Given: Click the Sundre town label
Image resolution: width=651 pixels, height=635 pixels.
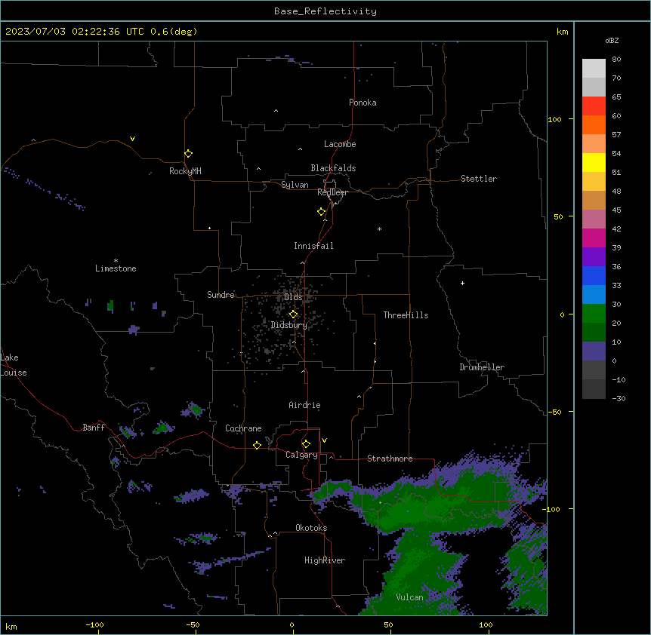Looking at the screenshot, I should coord(221,295).
